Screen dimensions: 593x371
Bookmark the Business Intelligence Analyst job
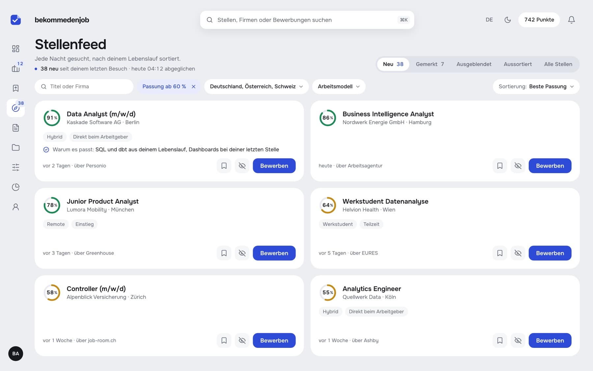point(500,166)
